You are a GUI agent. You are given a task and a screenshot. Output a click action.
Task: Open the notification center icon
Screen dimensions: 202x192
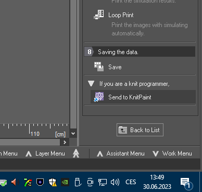(x=186, y=183)
